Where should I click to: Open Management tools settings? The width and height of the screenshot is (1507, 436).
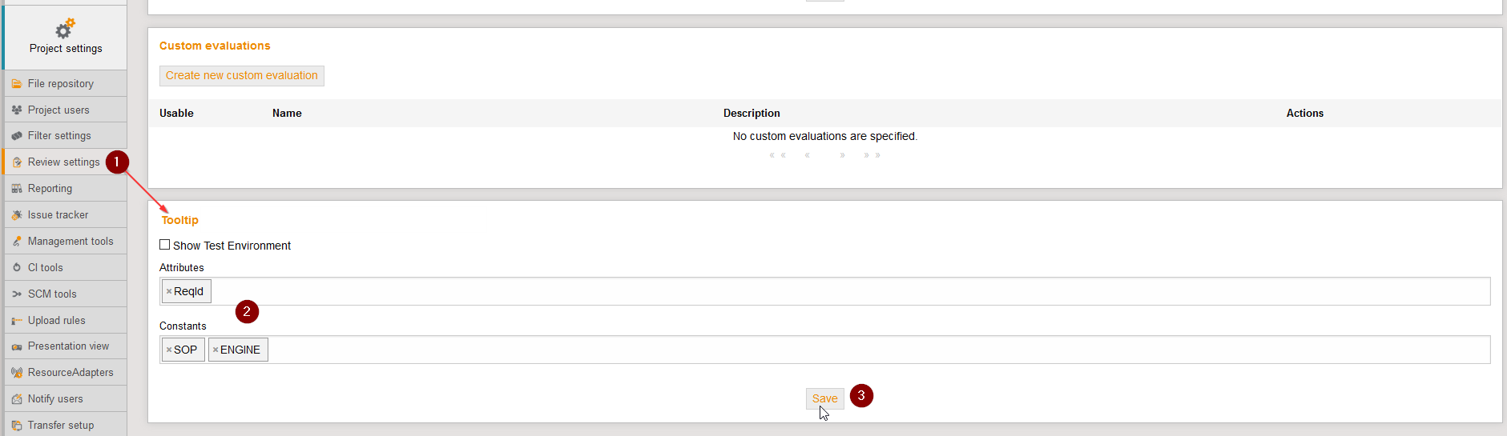pyautogui.click(x=65, y=242)
